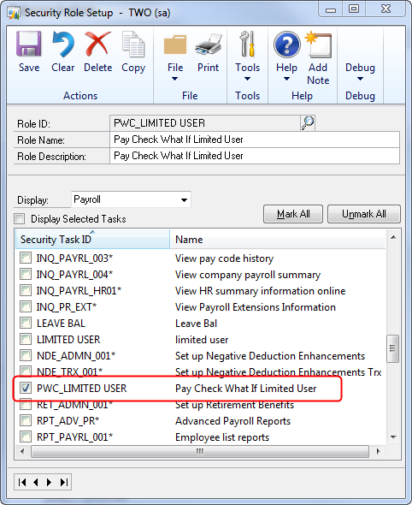412x505 pixels.
Task: Go to the last record navigation icon
Action: point(64,482)
